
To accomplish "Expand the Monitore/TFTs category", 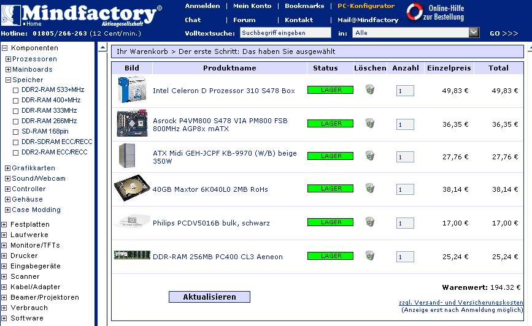I will (4, 245).
